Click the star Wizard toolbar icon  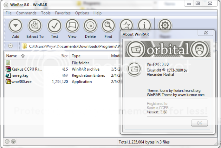126,24
